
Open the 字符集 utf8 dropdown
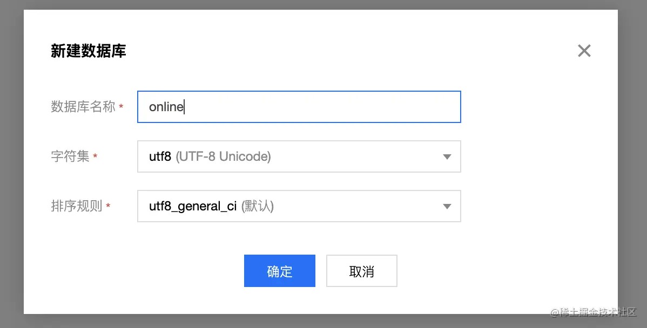click(x=299, y=156)
